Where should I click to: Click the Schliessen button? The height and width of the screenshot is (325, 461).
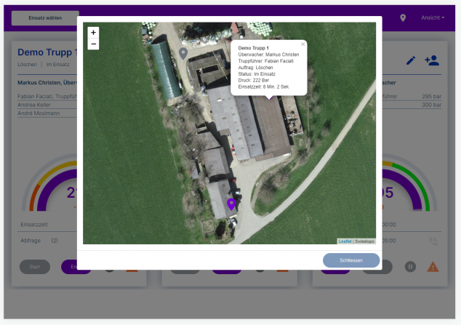click(x=351, y=260)
